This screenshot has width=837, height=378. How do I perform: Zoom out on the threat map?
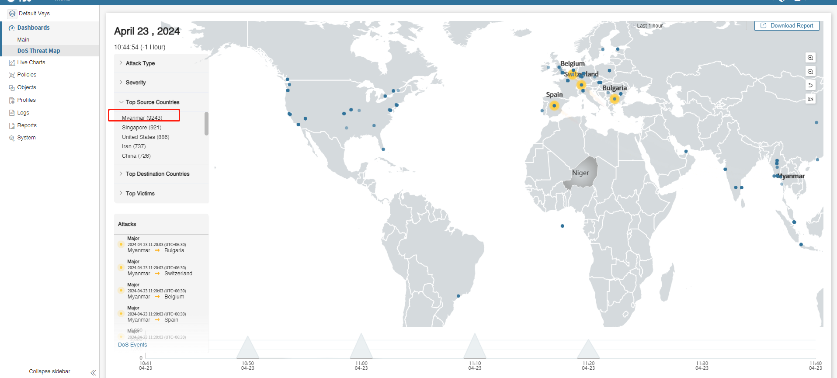point(810,72)
